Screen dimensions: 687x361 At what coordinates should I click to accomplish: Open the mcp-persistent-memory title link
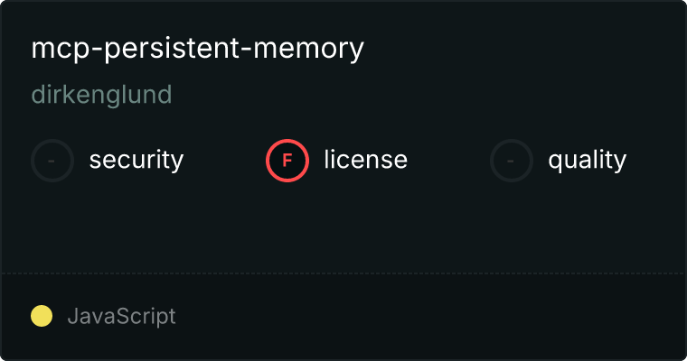(198, 49)
